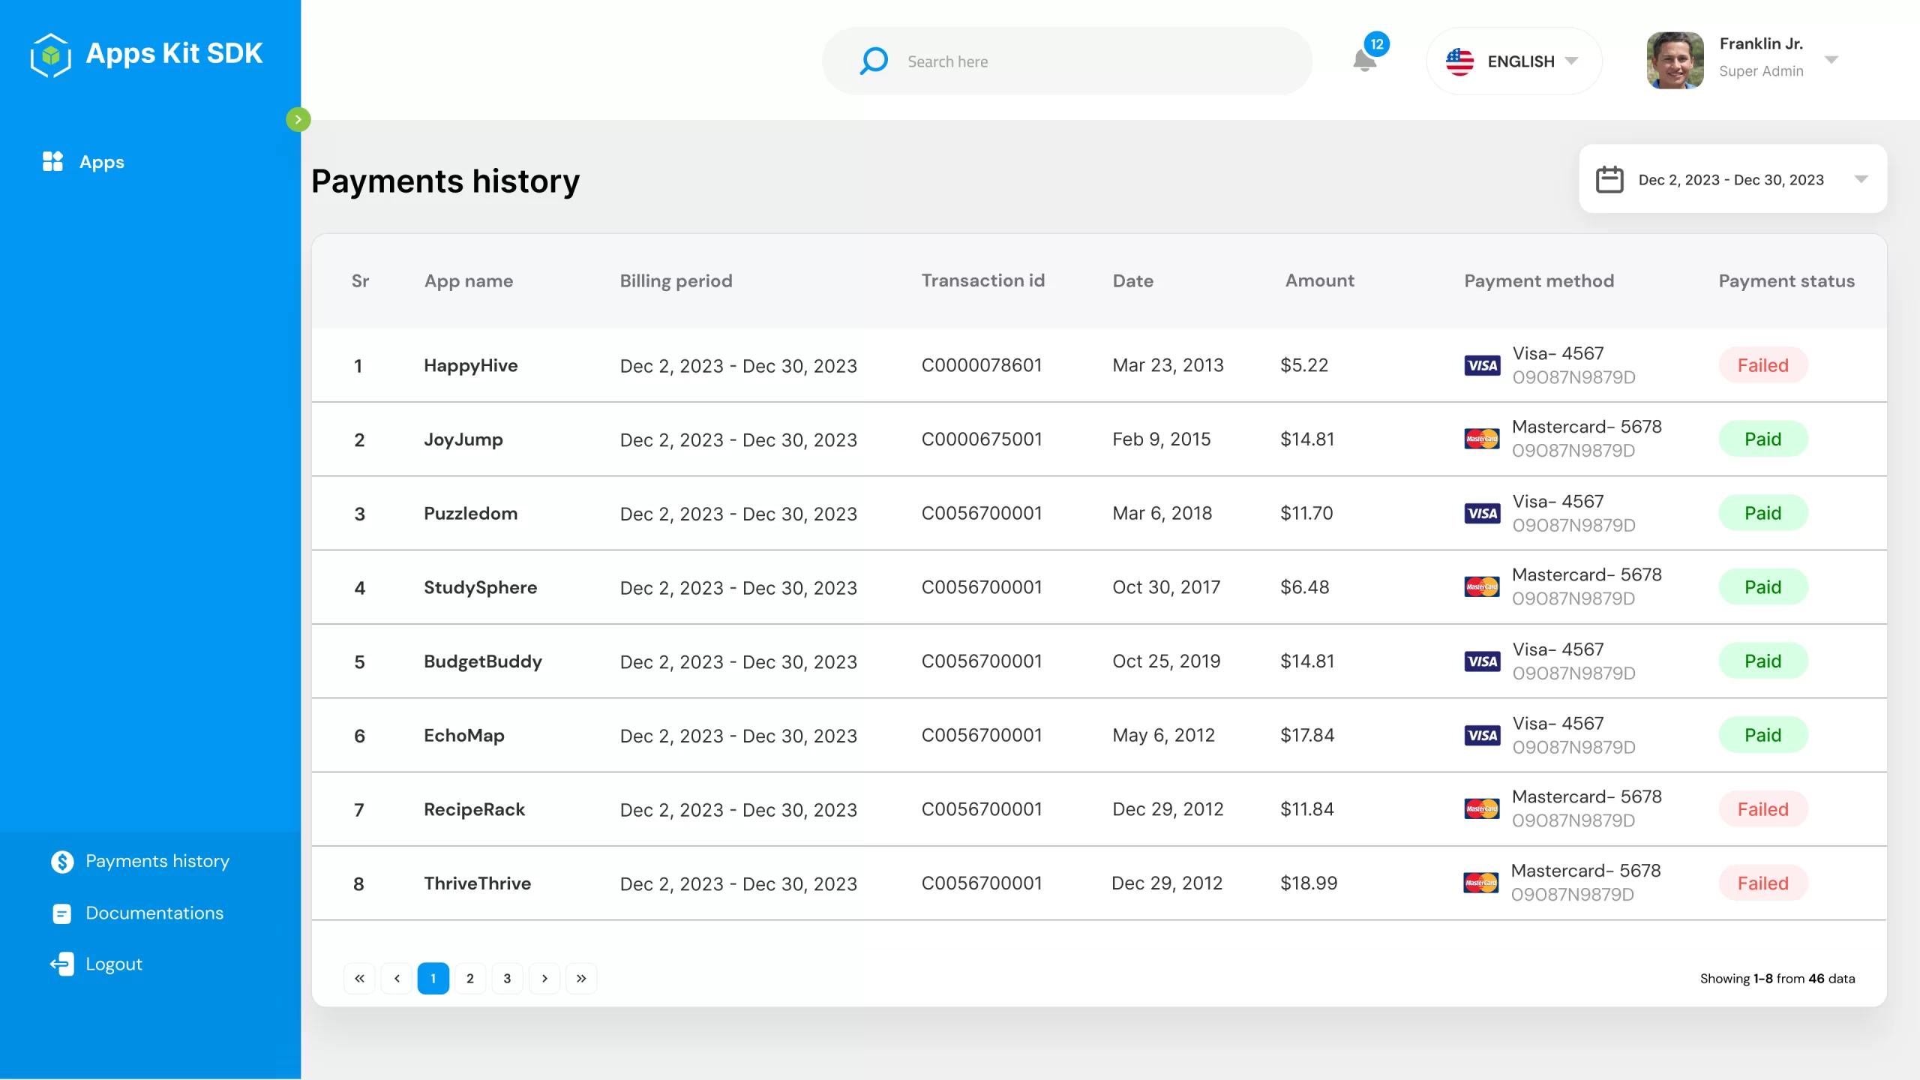The width and height of the screenshot is (1920, 1080).
Task: Select page 1 in pagination
Action: point(433,978)
